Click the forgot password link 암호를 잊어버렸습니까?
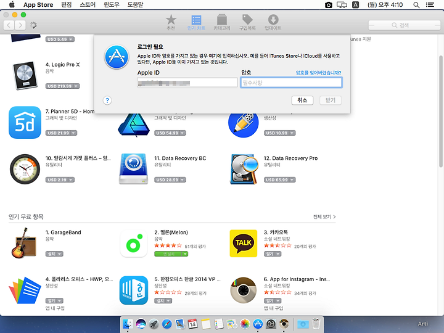This screenshot has height=333, width=444. click(319, 73)
